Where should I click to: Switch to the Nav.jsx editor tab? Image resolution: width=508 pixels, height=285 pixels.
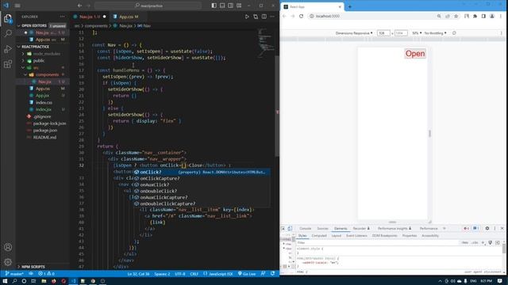(90, 17)
